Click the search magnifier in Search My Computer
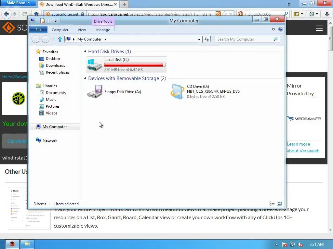Image resolution: width=333 pixels, height=249 pixels. (275, 39)
